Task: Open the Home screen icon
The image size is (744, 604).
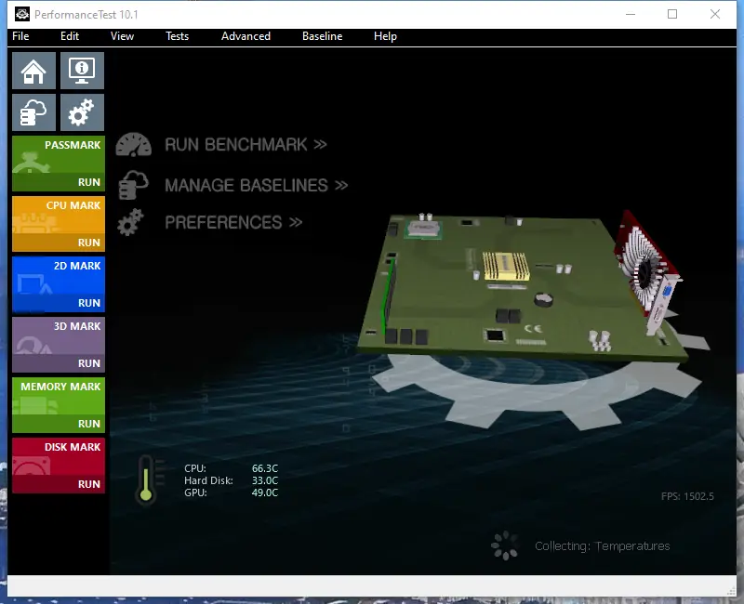Action: 33,71
